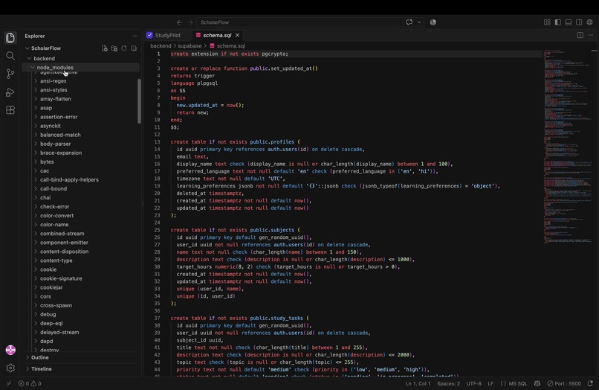599x390 pixels.
Task: Toggle the bottom panel visibility
Action: click(569, 22)
